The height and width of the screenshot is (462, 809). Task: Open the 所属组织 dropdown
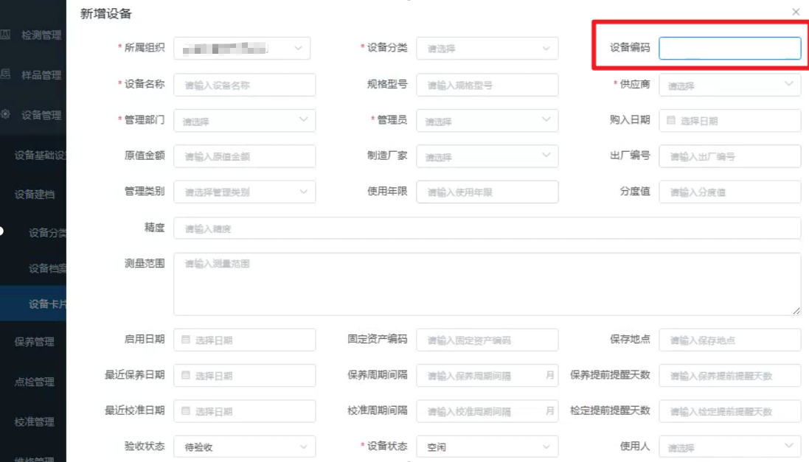click(242, 49)
